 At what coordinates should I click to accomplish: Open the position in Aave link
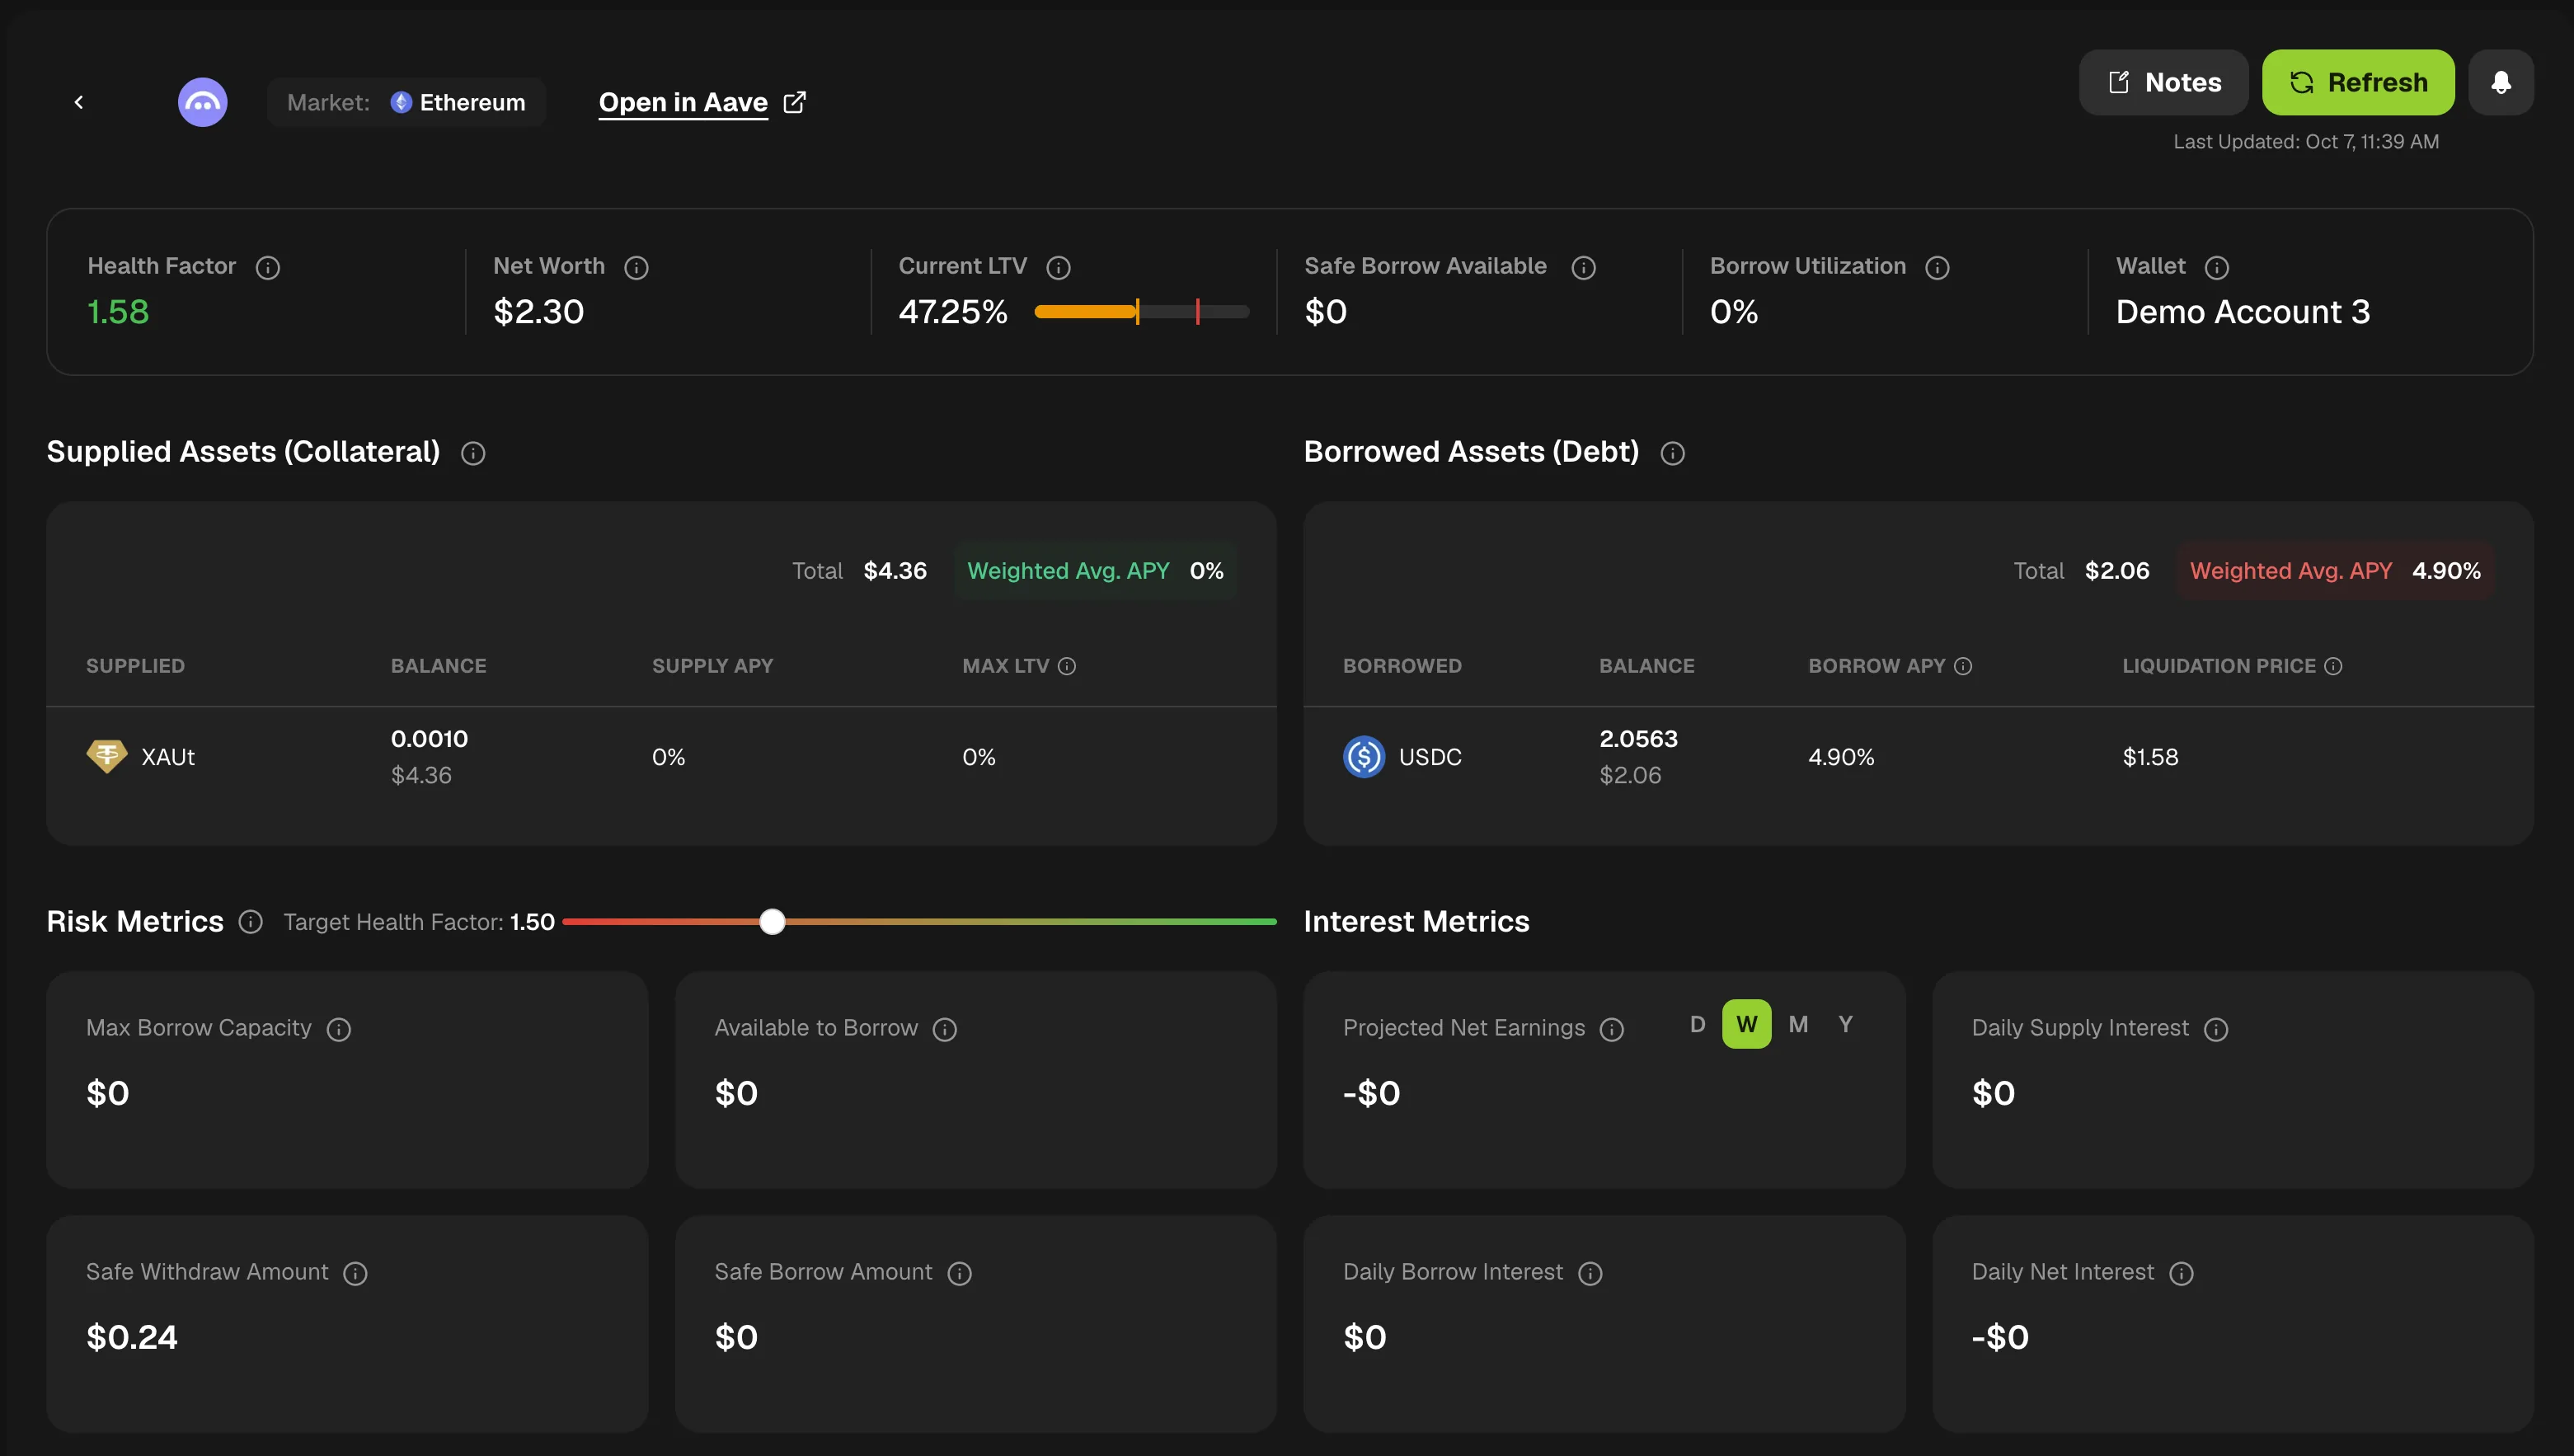pyautogui.click(x=683, y=102)
